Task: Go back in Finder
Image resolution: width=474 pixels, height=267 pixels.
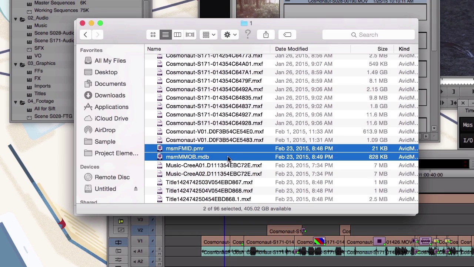Action: pyautogui.click(x=85, y=35)
